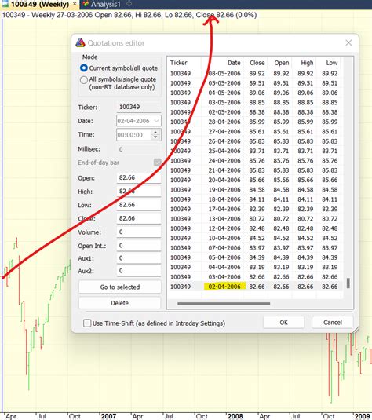
Task: Click the Analysis1 tab icon
Action: click(86, 4)
